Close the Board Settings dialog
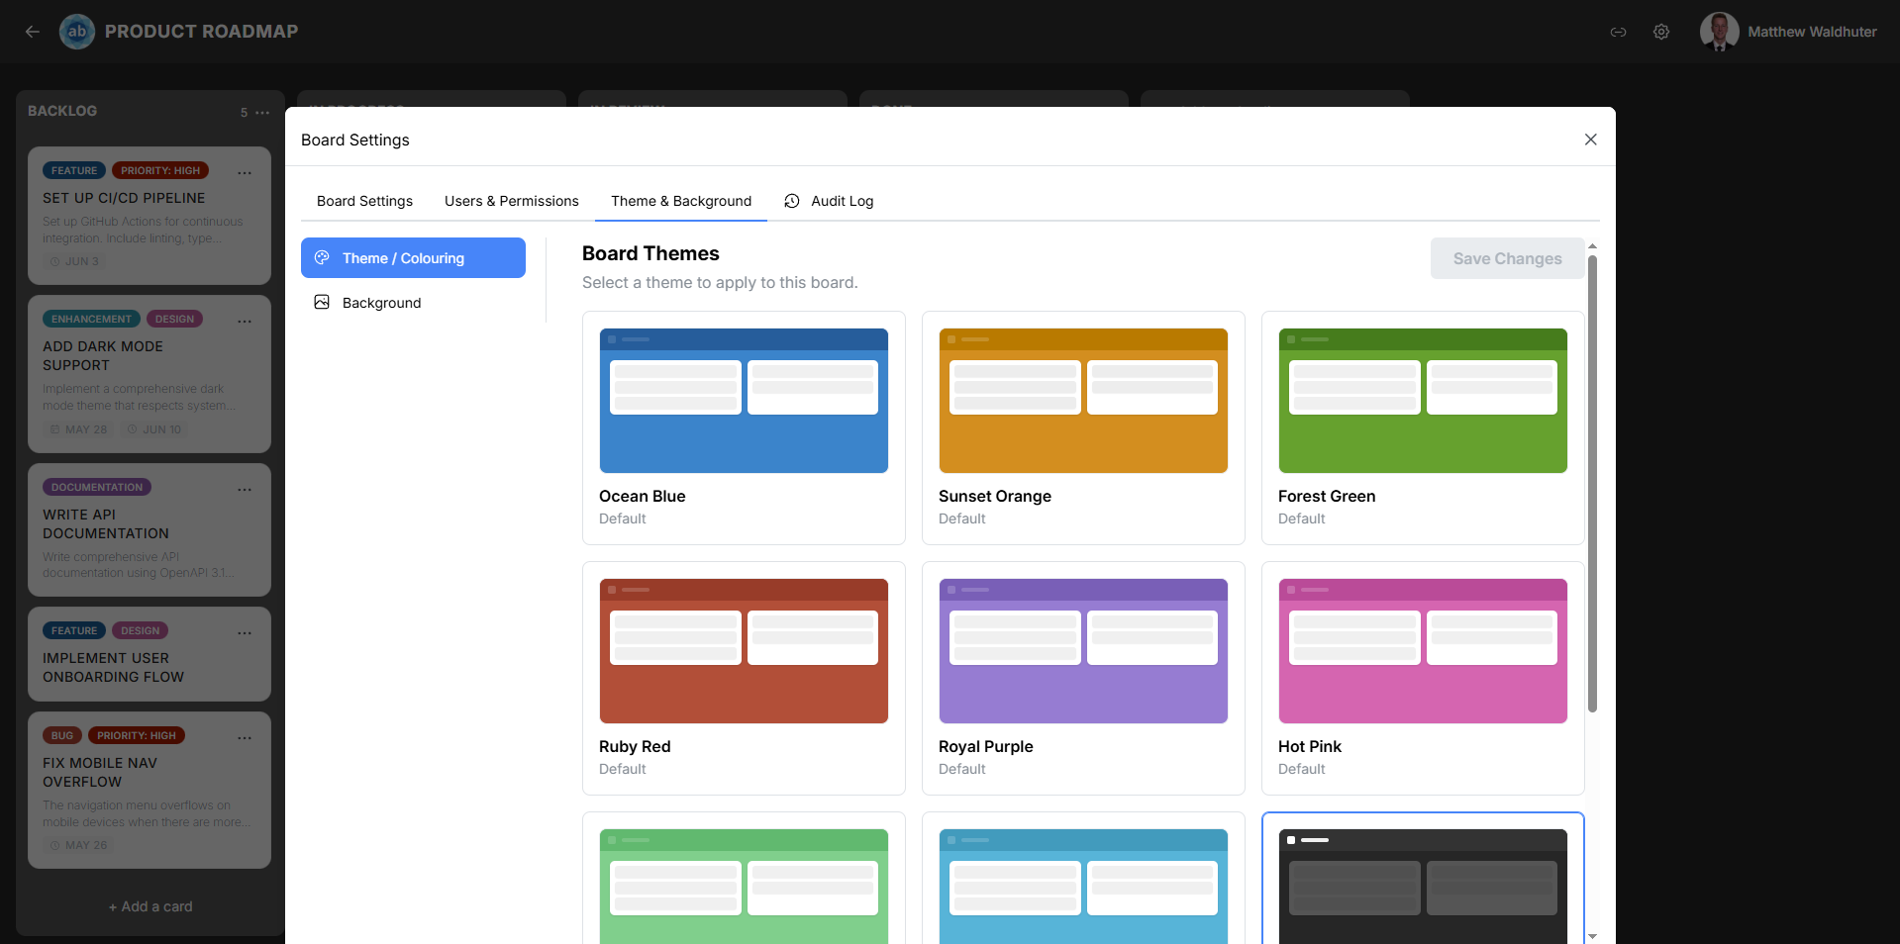This screenshot has width=1900, height=944. pyautogui.click(x=1590, y=140)
